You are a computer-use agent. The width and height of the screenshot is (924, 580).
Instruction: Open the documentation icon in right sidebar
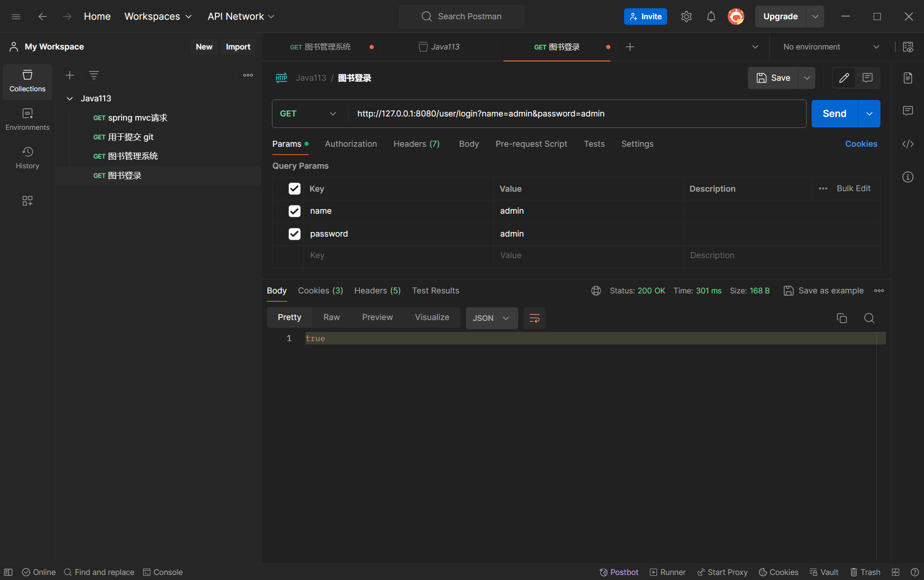[x=908, y=78]
